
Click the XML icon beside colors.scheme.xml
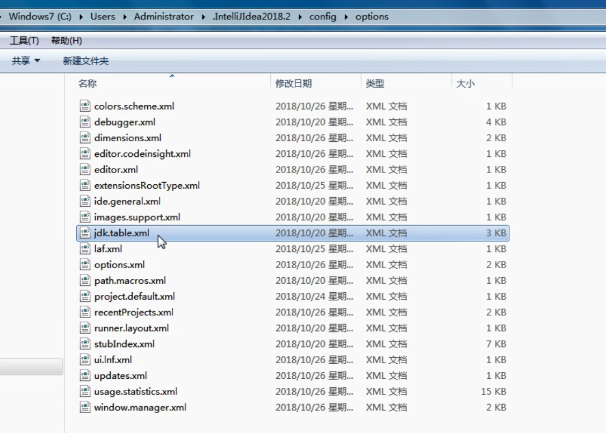[85, 106]
